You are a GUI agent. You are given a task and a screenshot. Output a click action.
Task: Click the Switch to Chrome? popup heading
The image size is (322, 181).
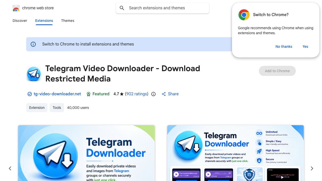tap(271, 15)
